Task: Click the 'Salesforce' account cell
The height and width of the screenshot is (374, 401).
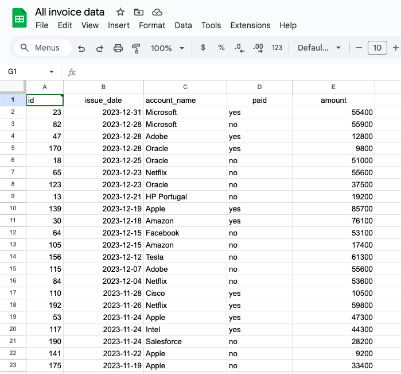Action: pos(185,341)
